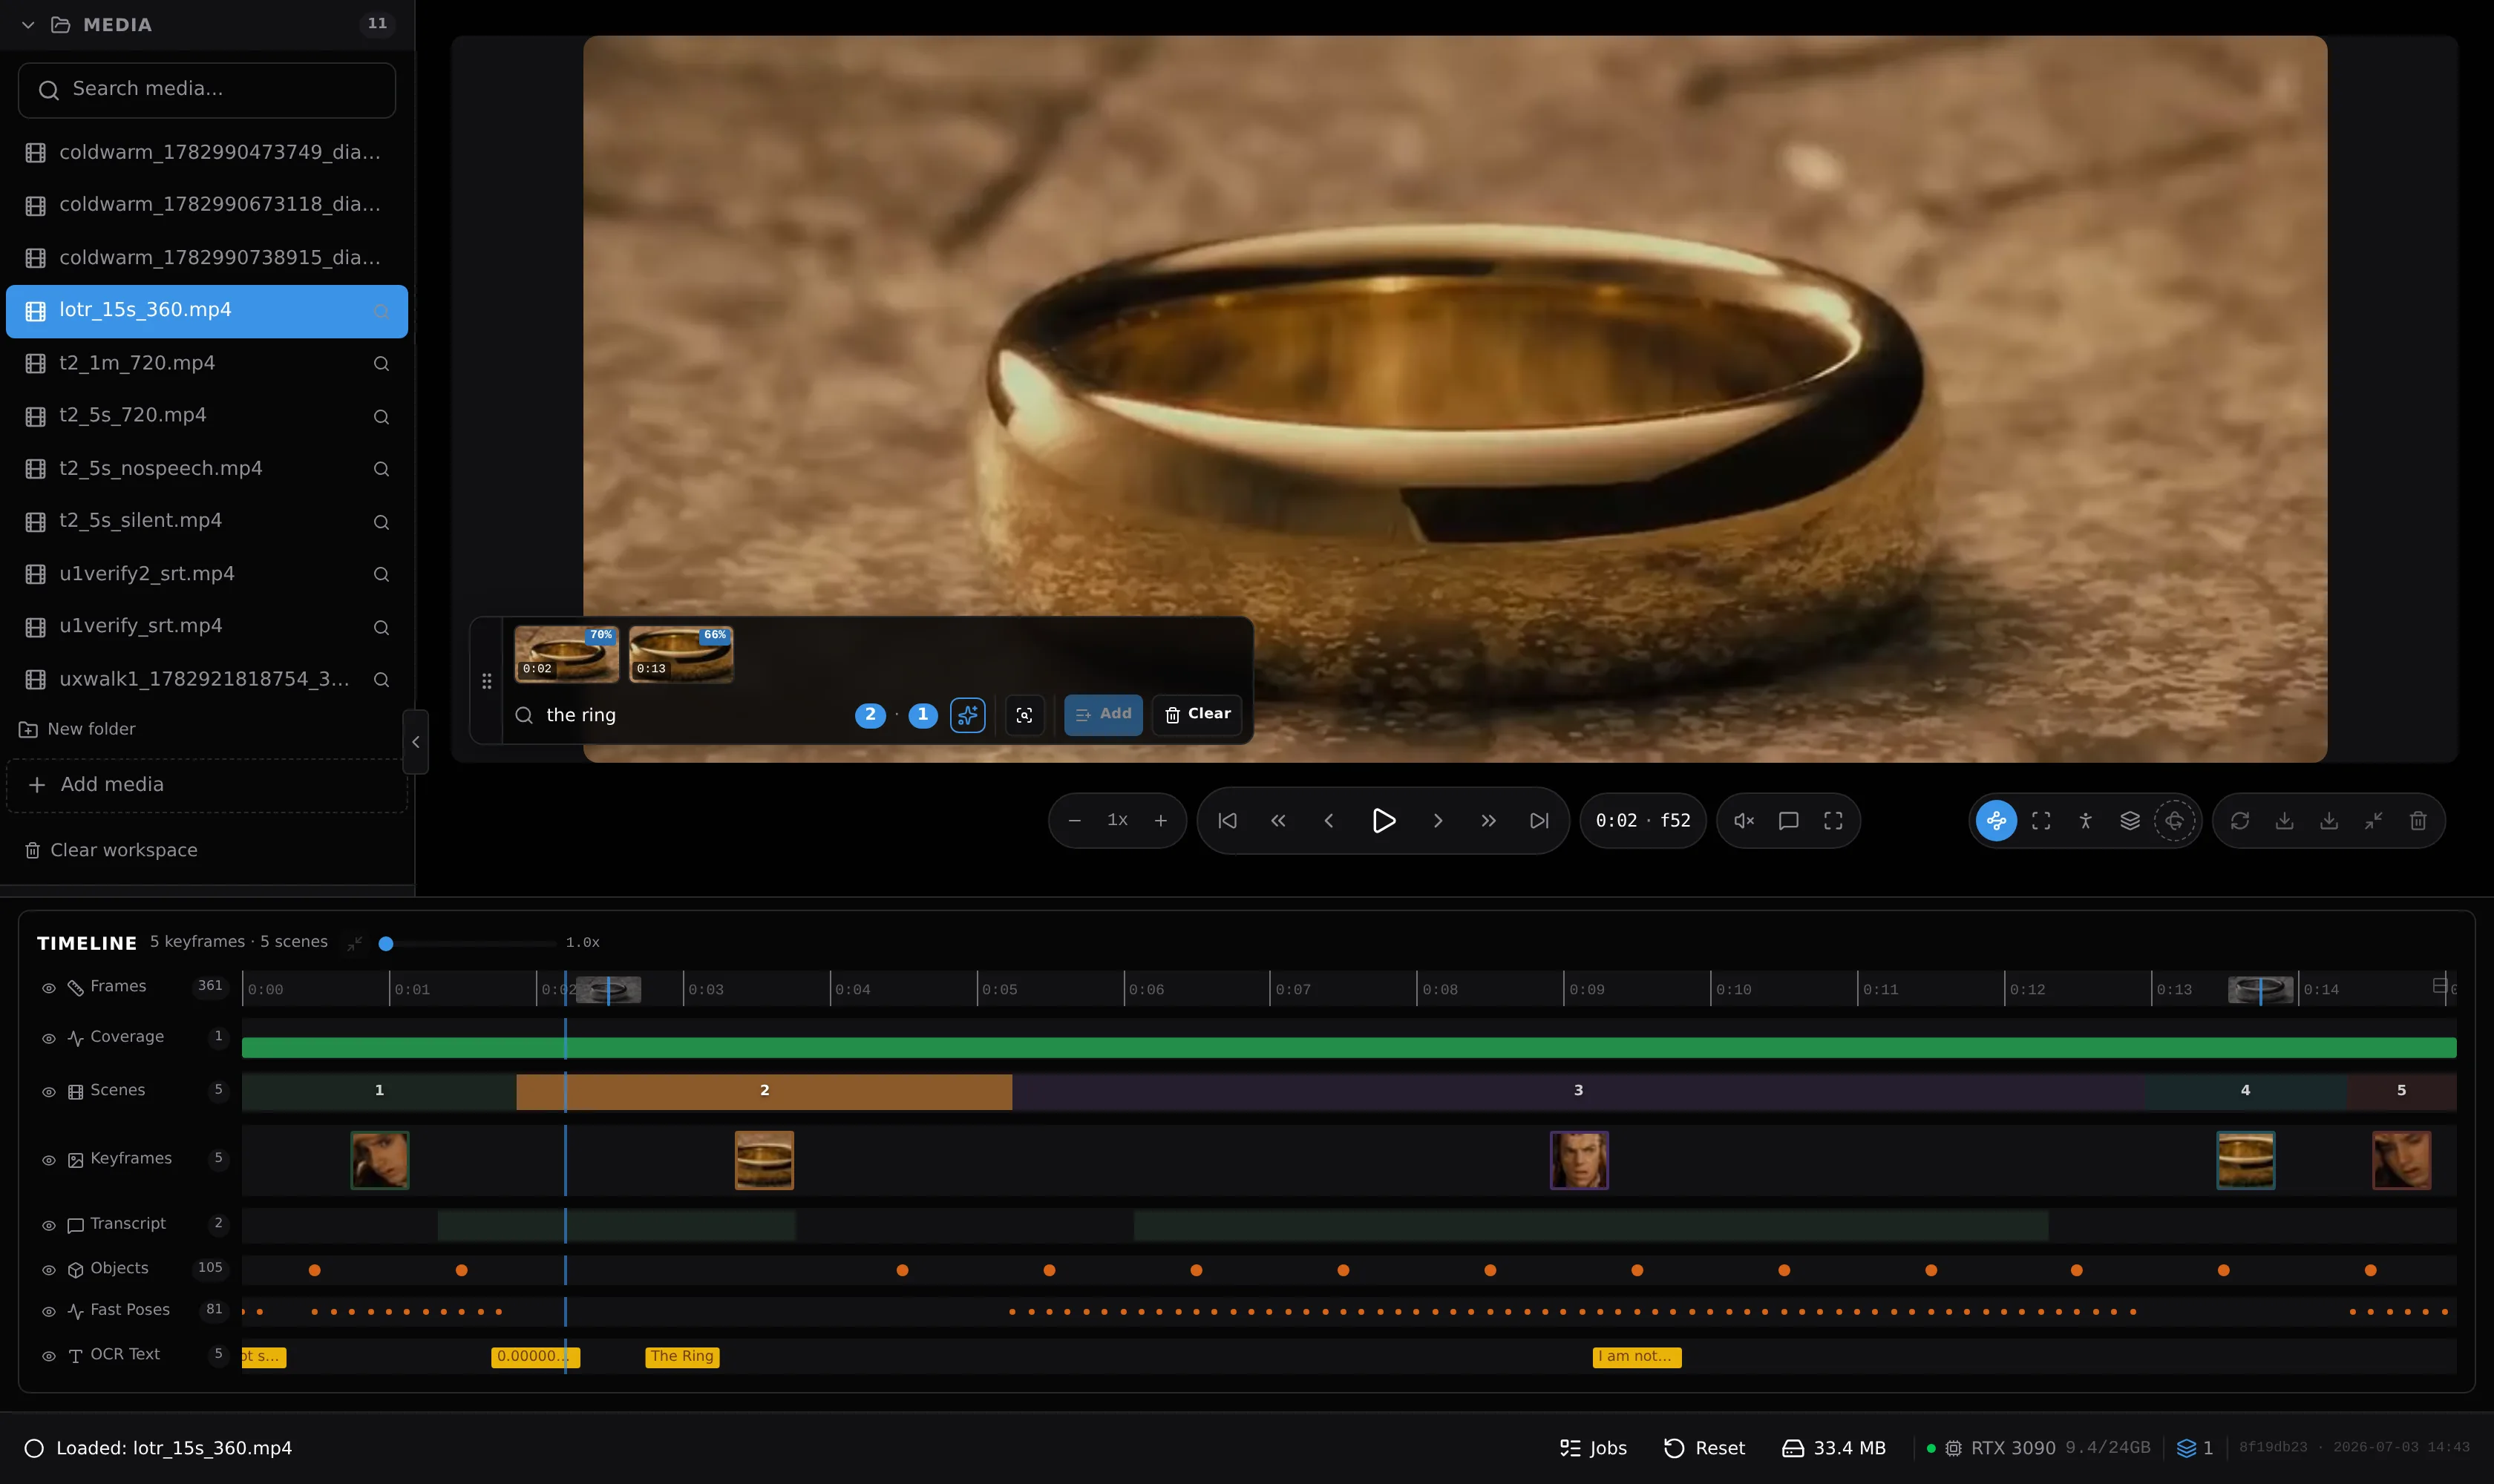The image size is (2494, 1484).
Task: Click the trash icon in the viewer toolbar
Action: (x=2418, y=821)
